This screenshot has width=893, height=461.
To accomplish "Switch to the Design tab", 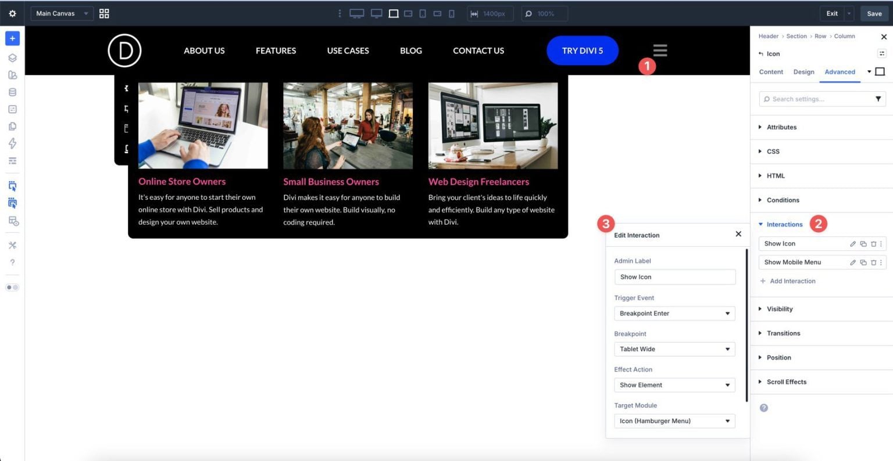I will tap(803, 72).
